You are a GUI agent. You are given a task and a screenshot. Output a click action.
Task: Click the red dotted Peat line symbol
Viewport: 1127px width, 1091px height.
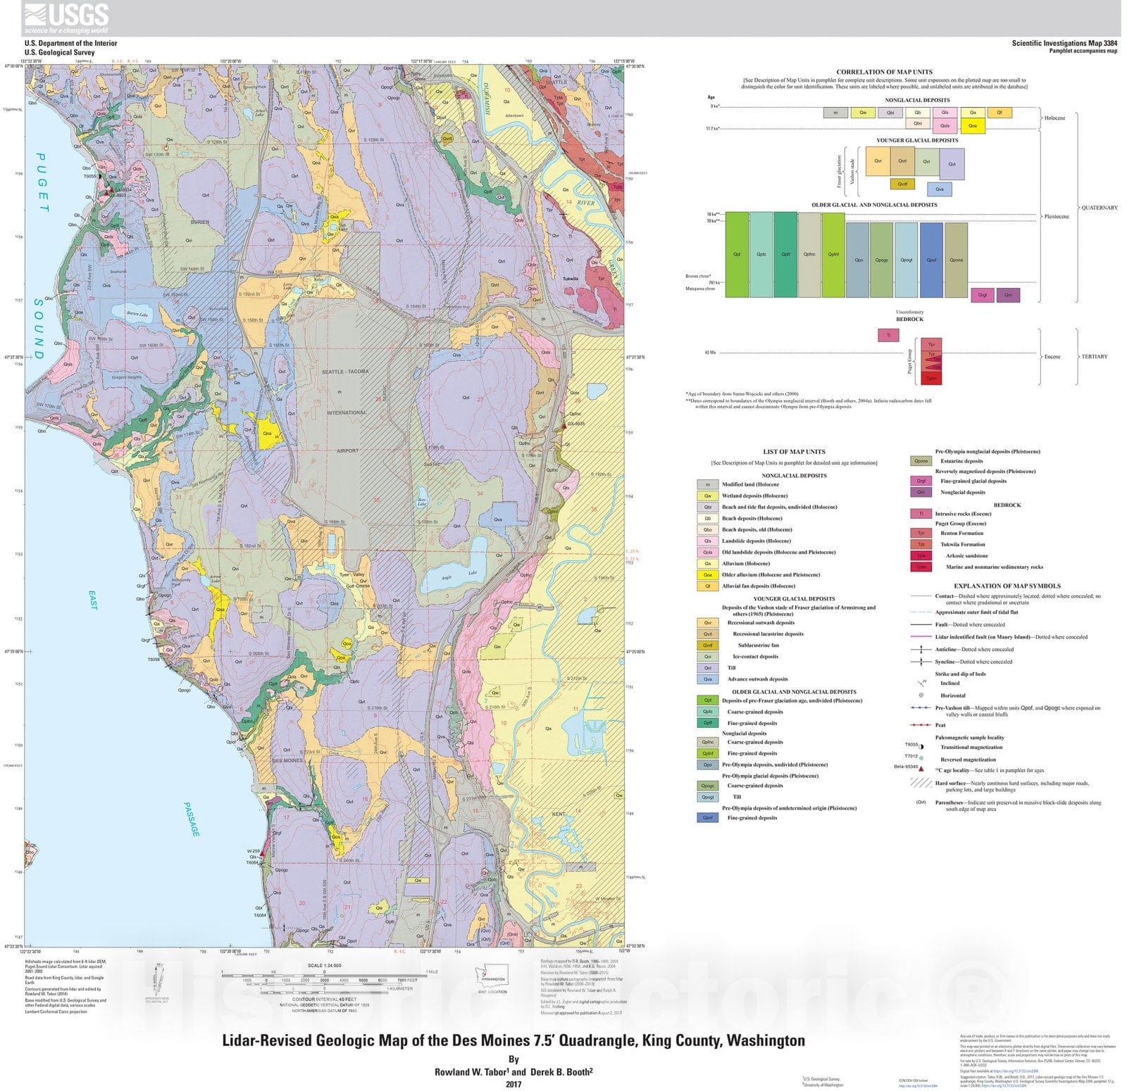pyautogui.click(x=921, y=725)
